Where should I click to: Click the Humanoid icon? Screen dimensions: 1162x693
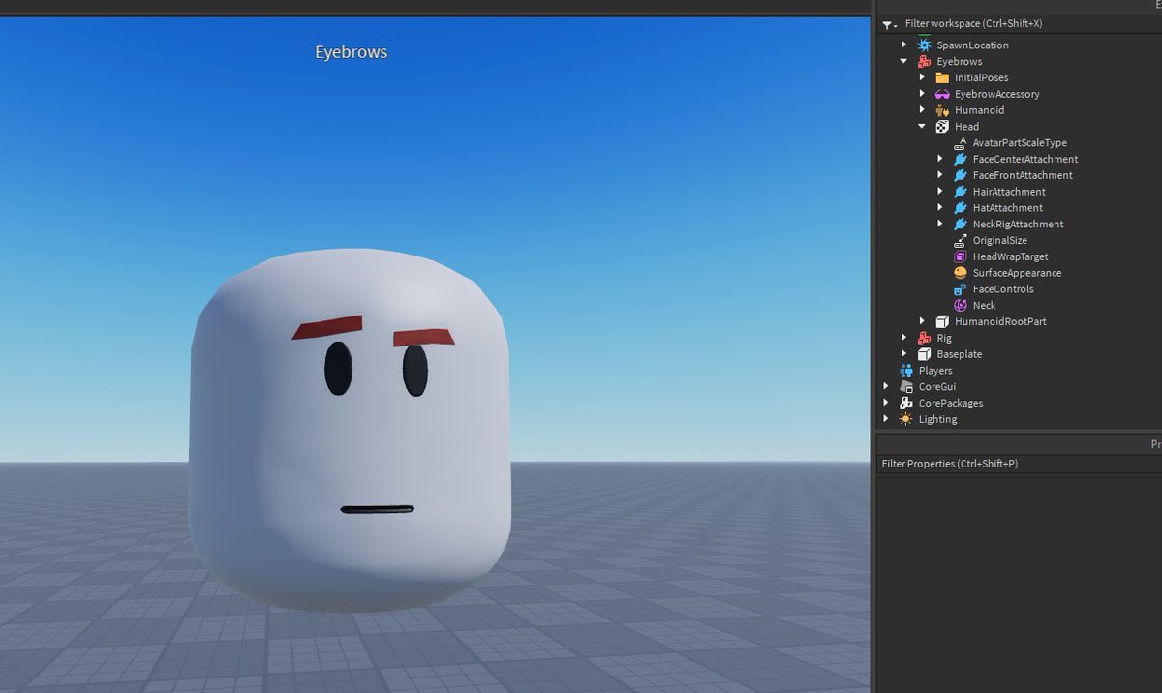pos(942,110)
